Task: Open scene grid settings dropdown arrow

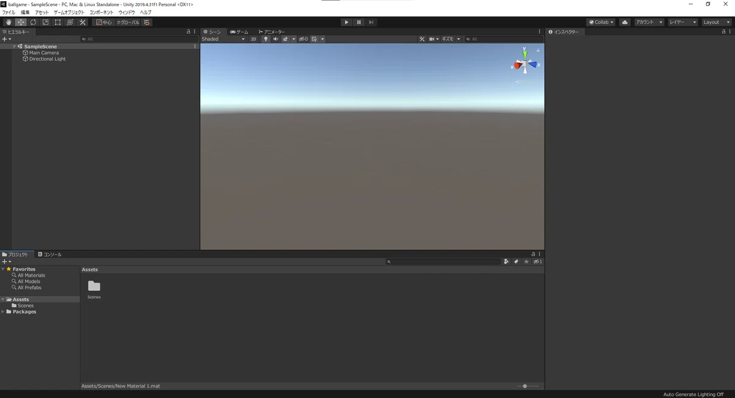Action: pyautogui.click(x=323, y=39)
